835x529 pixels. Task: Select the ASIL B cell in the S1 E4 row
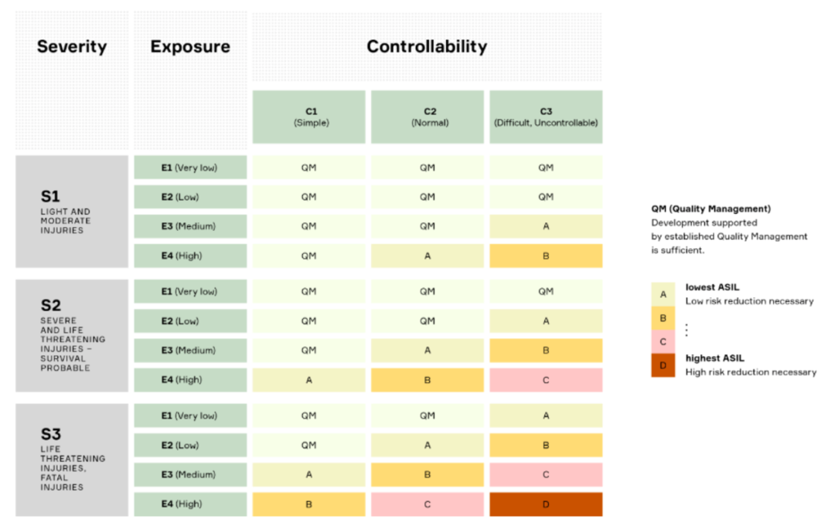(546, 256)
